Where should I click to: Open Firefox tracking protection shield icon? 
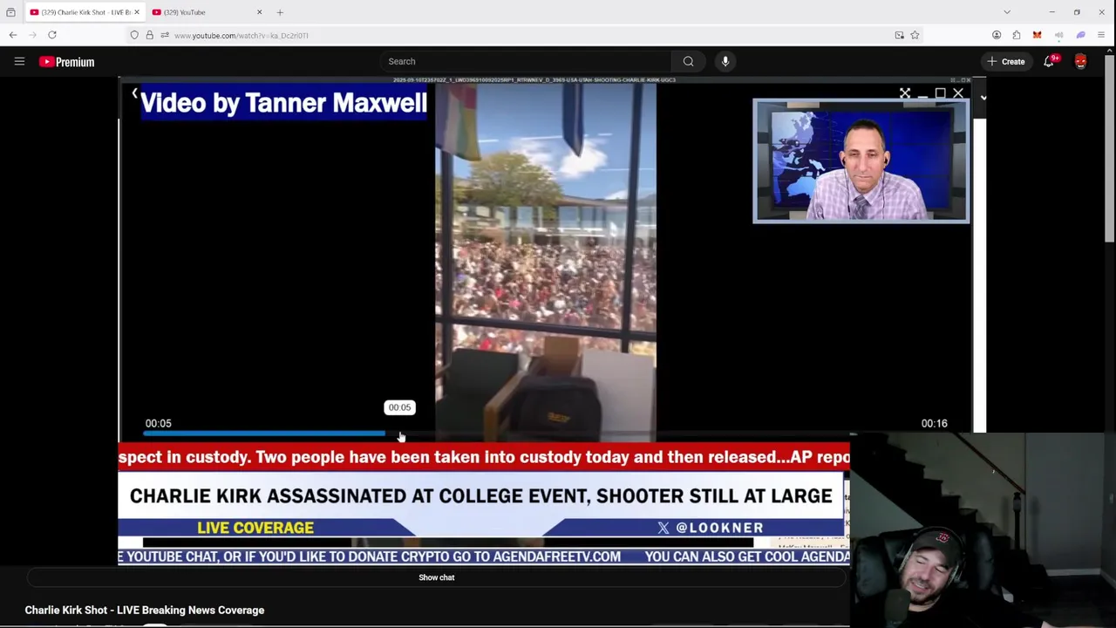(x=134, y=35)
